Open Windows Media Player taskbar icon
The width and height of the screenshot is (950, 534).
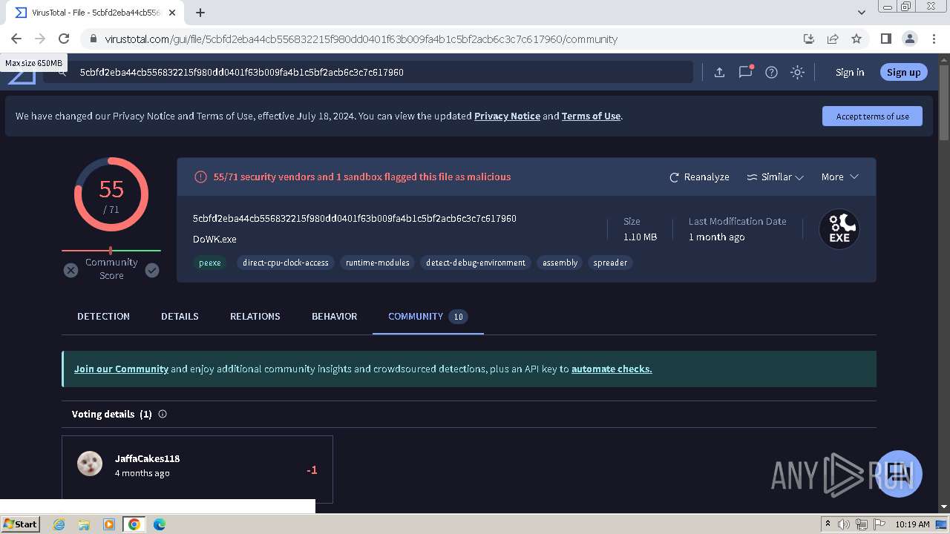point(109,524)
